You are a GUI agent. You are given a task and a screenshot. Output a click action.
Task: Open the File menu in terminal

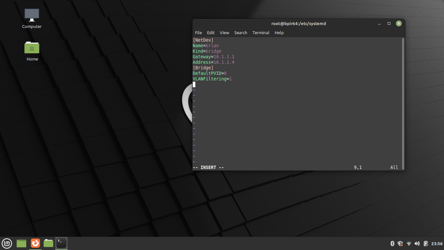(x=198, y=33)
